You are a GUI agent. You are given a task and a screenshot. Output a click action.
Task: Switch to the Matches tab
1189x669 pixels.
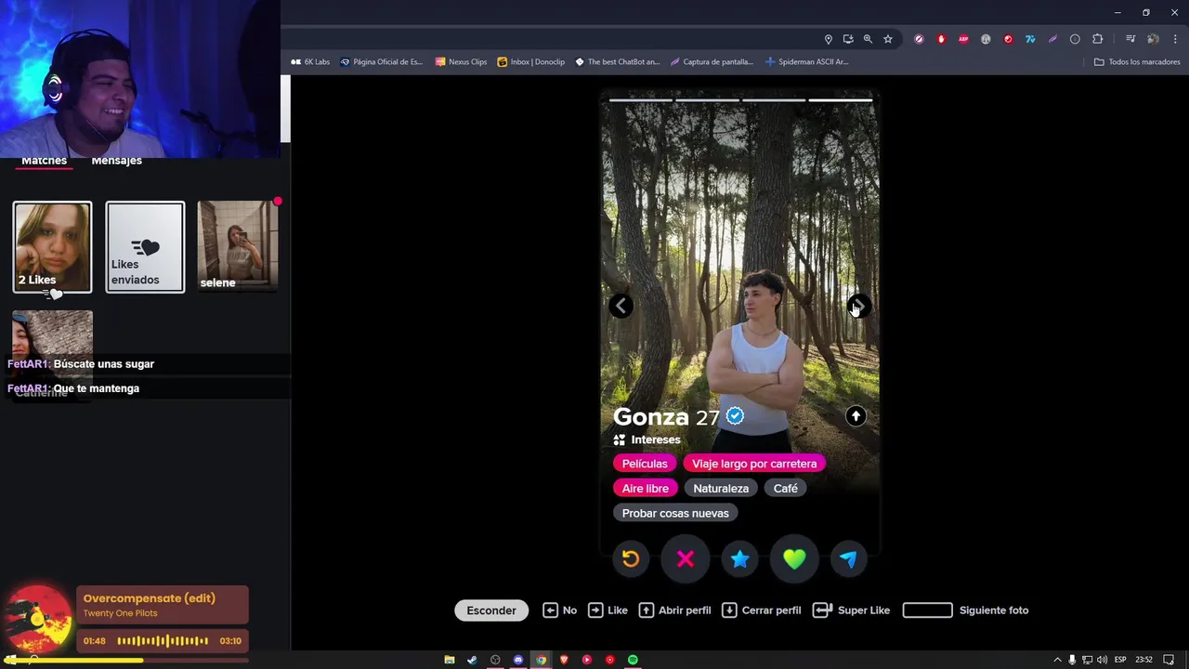click(44, 161)
